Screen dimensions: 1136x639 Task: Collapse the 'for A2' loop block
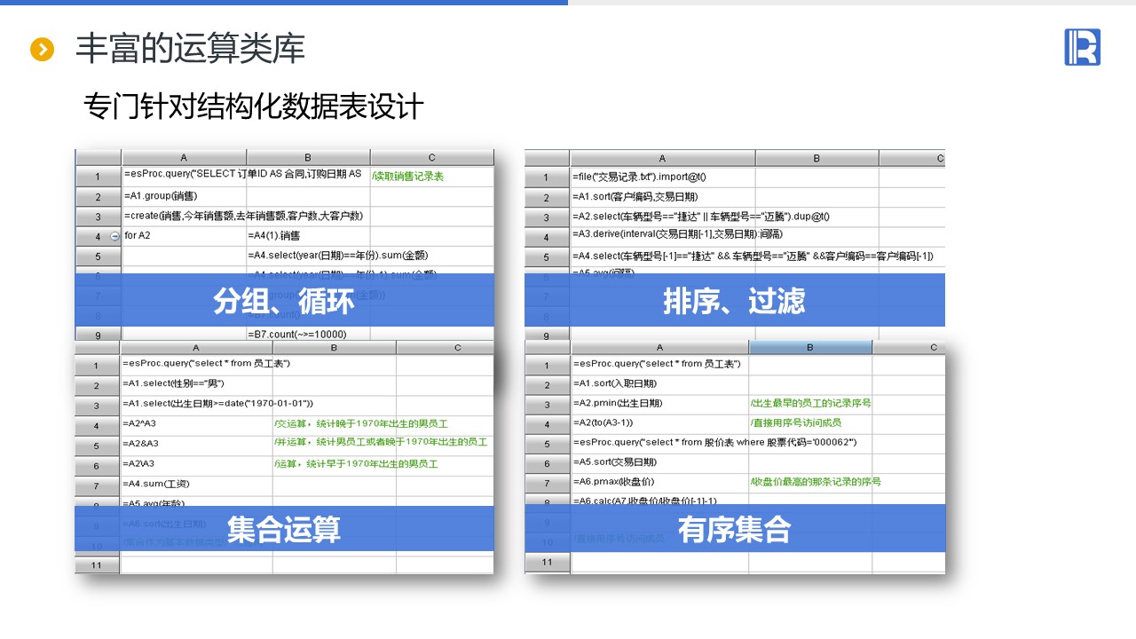(114, 236)
